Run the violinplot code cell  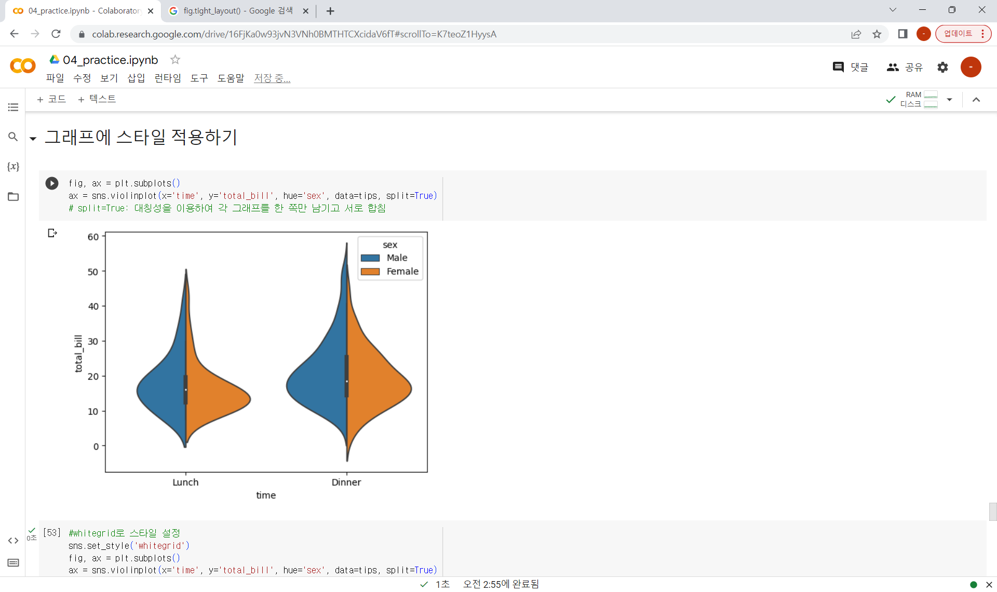coord(52,183)
